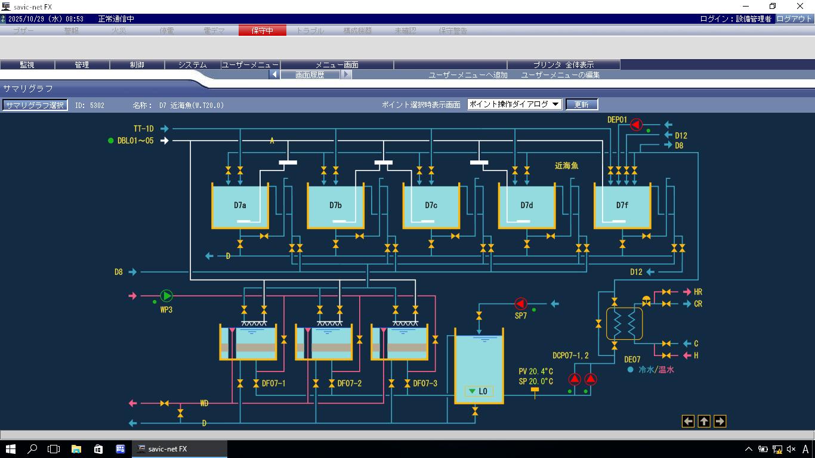The width and height of the screenshot is (815, 458).
Task: Click the WP3 green pump icon
Action: pyautogui.click(x=166, y=296)
